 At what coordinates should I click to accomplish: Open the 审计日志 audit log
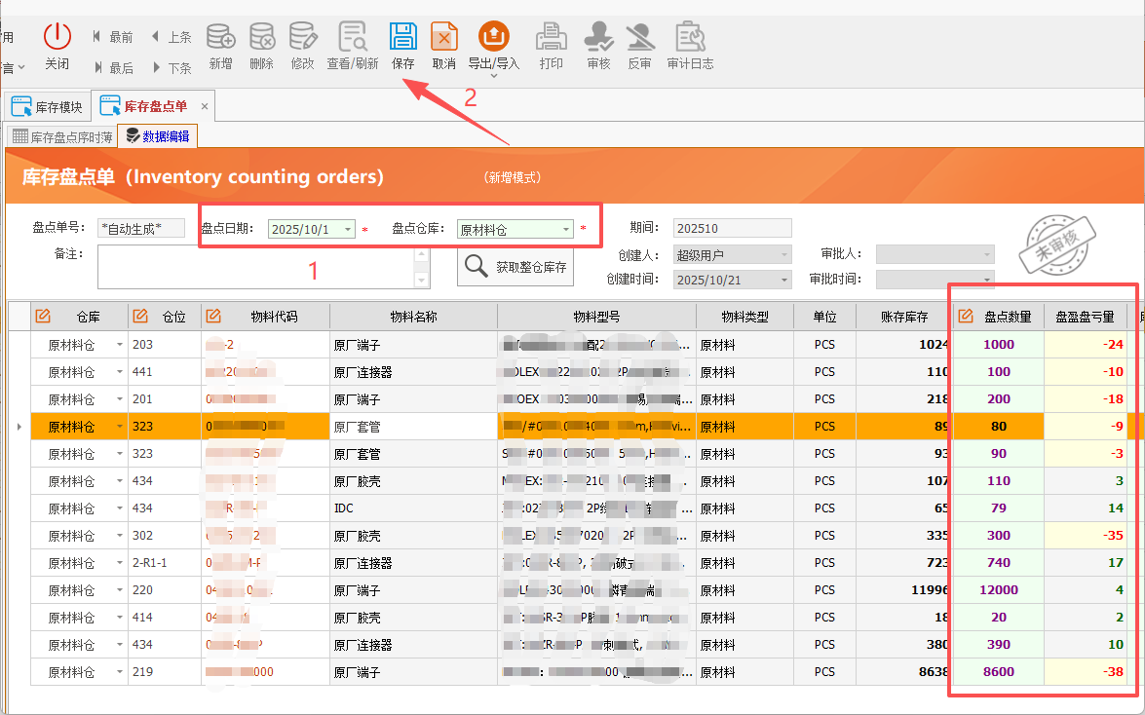[x=690, y=39]
